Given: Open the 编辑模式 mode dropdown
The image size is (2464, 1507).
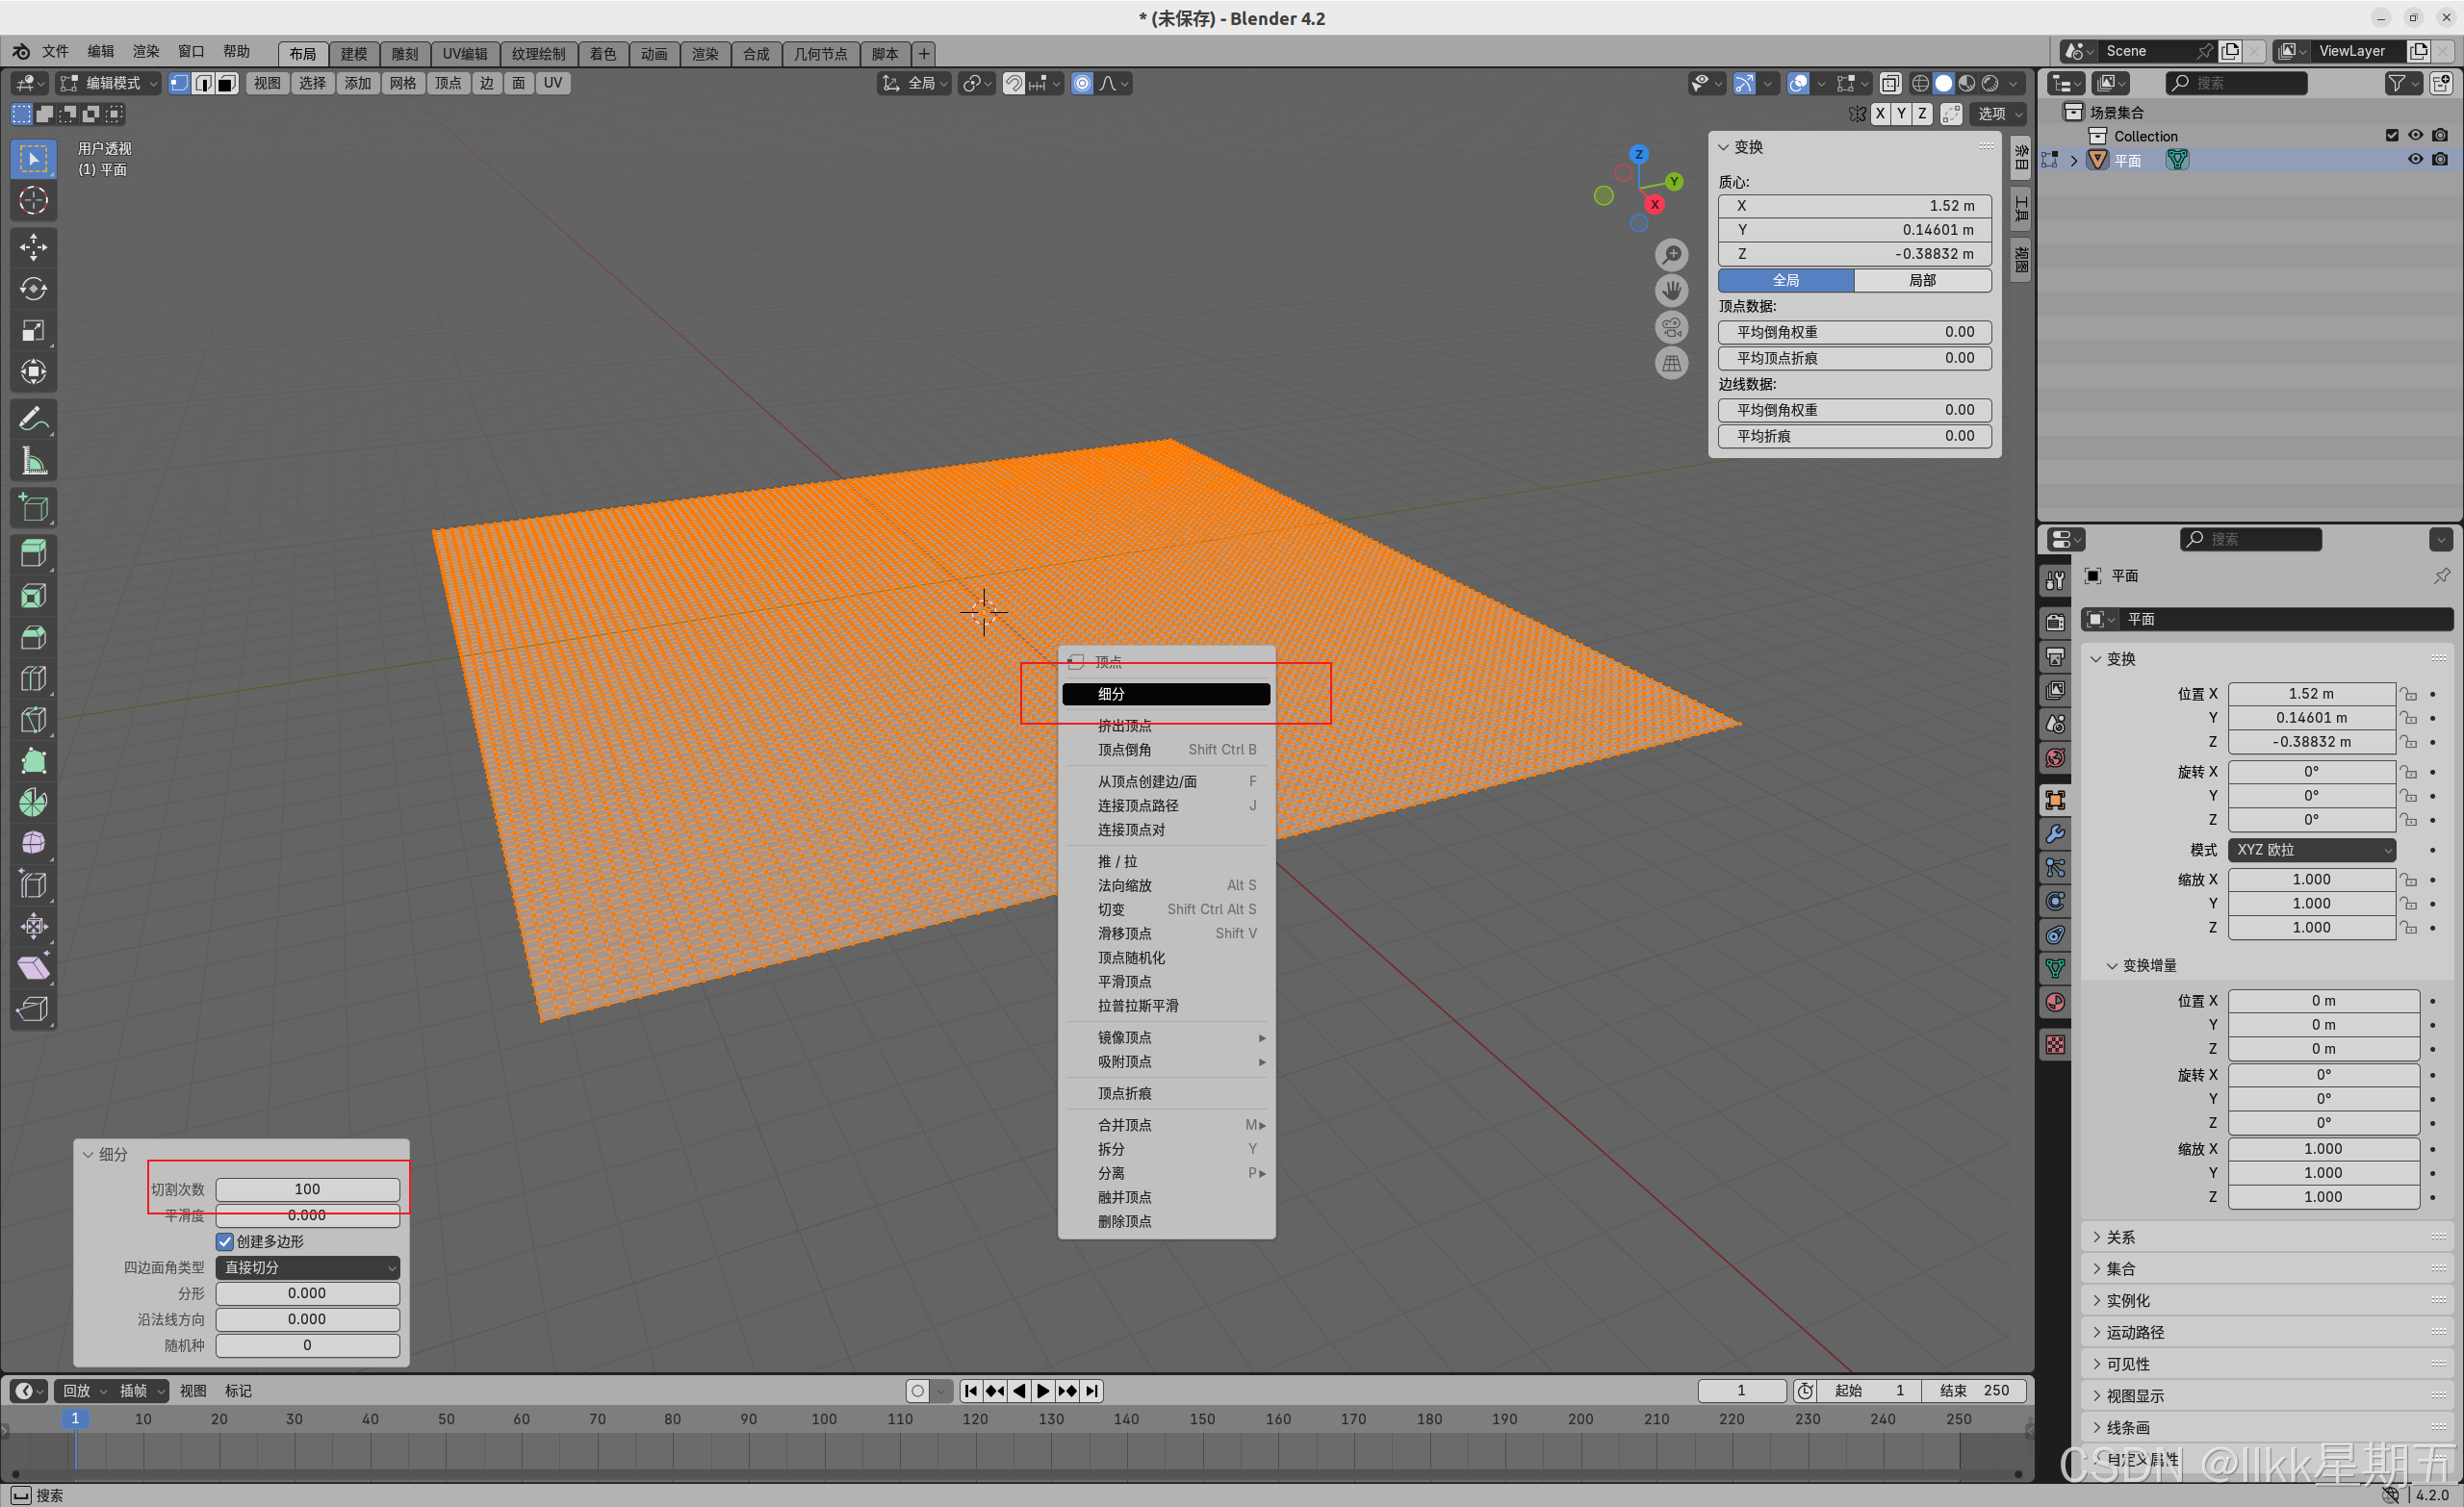Looking at the screenshot, I should click(x=108, y=83).
